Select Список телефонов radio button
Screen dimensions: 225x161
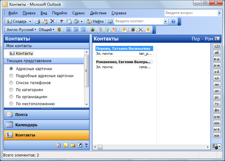coord(11,83)
